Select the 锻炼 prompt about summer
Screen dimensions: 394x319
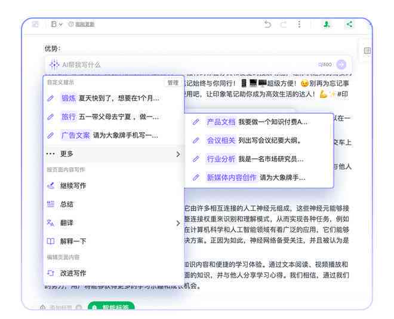click(x=113, y=98)
